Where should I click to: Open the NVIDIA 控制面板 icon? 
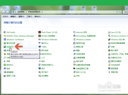40,36
